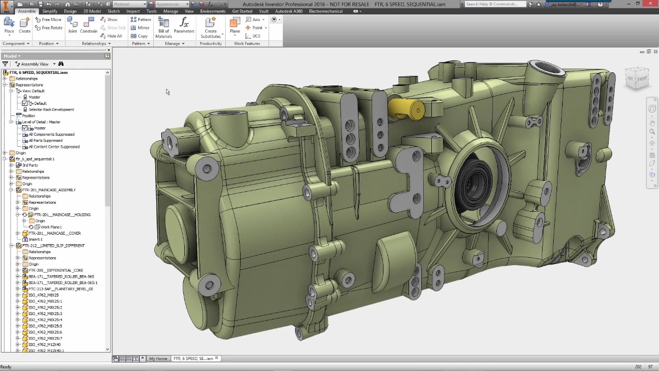
Task: Click the Free Rotate button
Action: click(x=49, y=28)
